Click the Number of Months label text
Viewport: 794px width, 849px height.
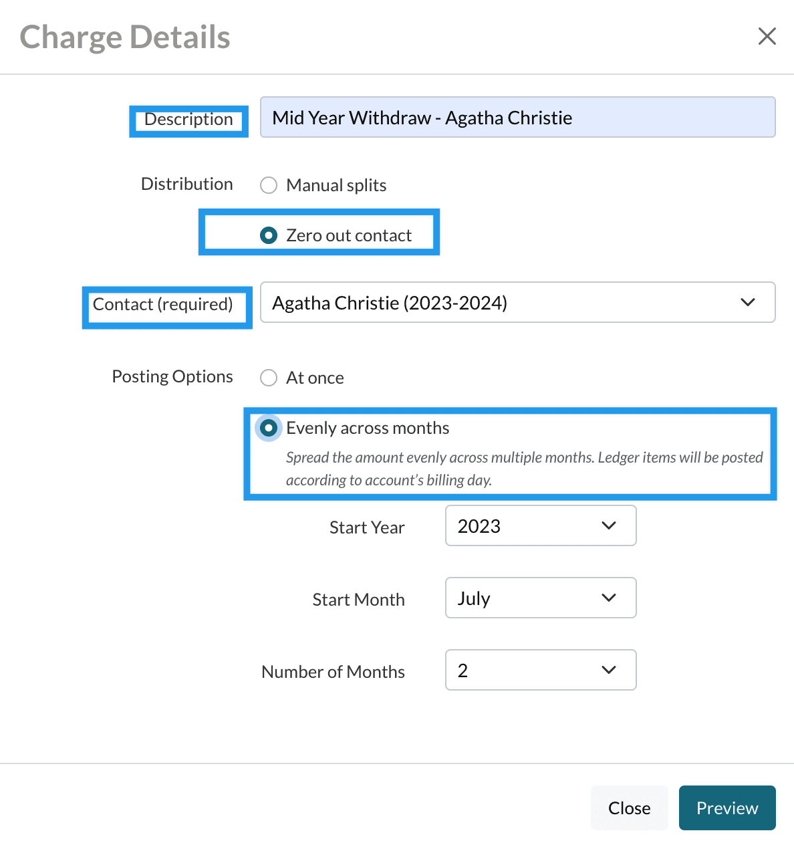tap(333, 672)
